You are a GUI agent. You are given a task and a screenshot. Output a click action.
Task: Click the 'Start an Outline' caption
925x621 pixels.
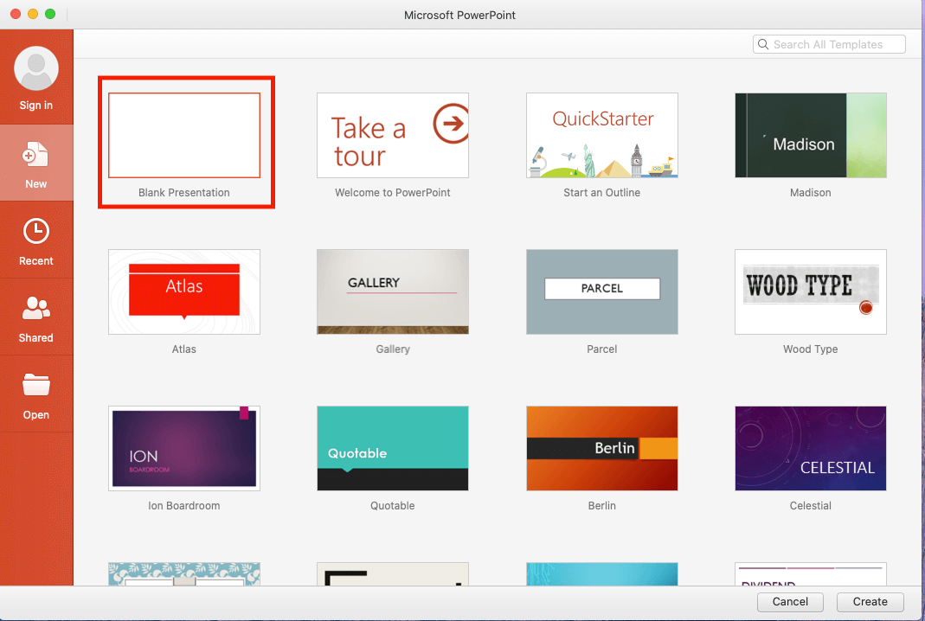coord(601,192)
